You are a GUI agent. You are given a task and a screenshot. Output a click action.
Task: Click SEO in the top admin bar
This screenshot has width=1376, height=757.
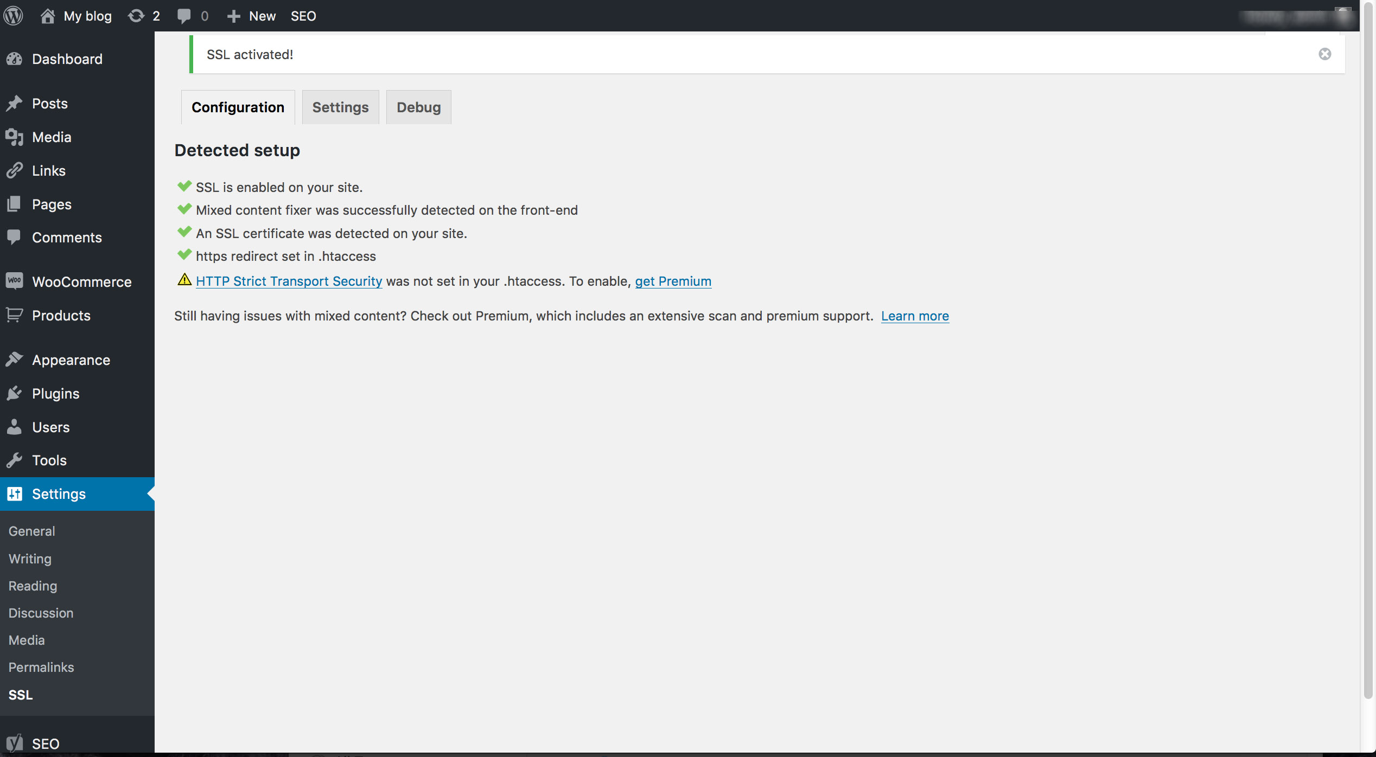pos(303,16)
